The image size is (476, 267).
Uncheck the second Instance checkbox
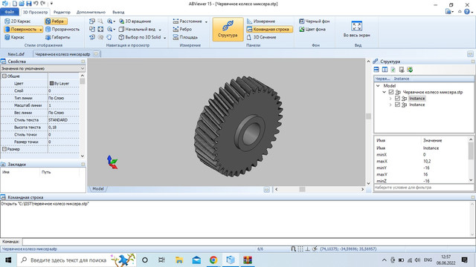tap(397, 105)
